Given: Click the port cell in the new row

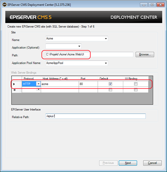Looking at the screenshot, I should click(x=88, y=90).
